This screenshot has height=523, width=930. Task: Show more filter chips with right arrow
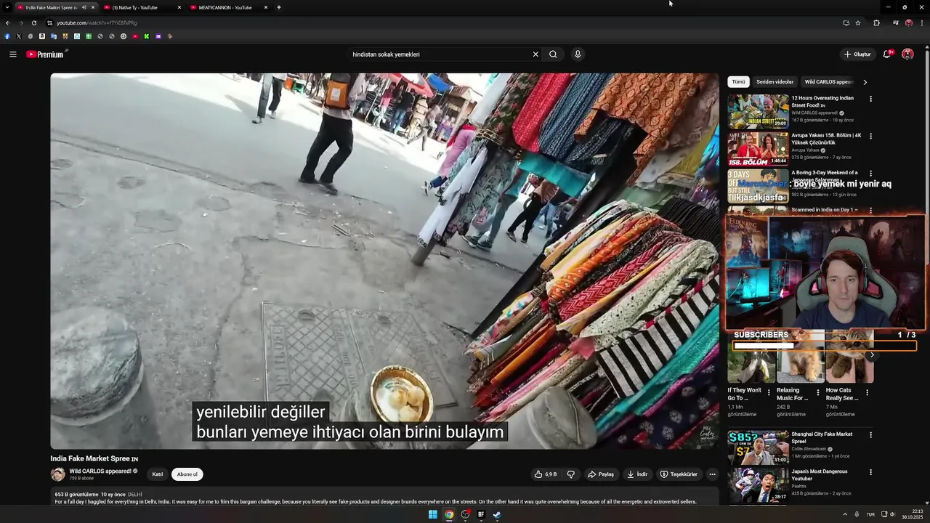point(865,82)
